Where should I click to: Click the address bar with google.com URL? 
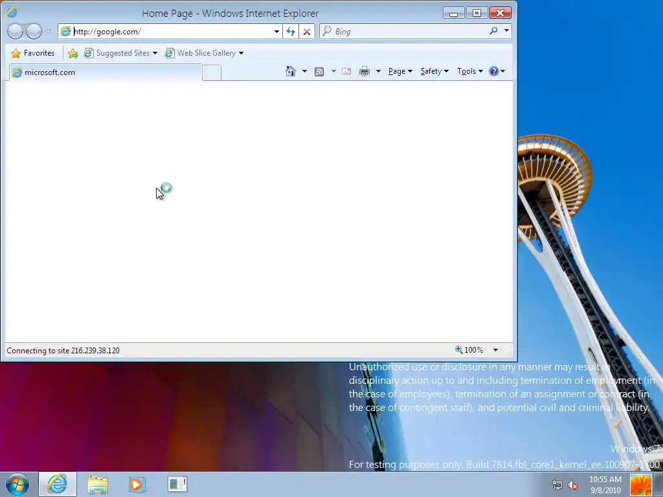tap(169, 31)
